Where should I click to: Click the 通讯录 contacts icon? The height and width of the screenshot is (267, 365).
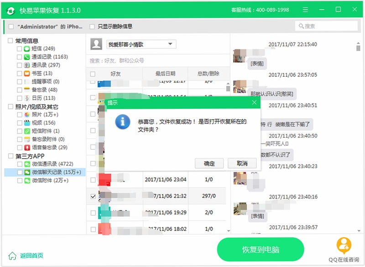click(x=27, y=65)
